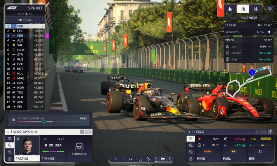The height and width of the screenshot is (166, 277).
Task: Click the RACE VIEW header label
Action: [x=249, y=18]
